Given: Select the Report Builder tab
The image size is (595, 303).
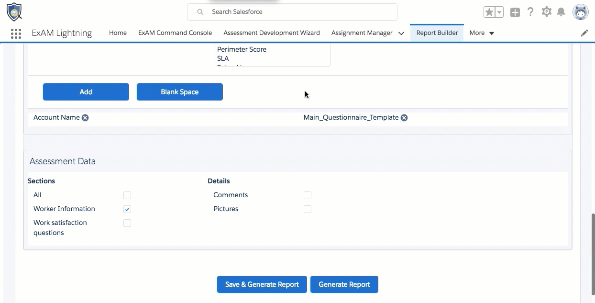Looking at the screenshot, I should 437,33.
